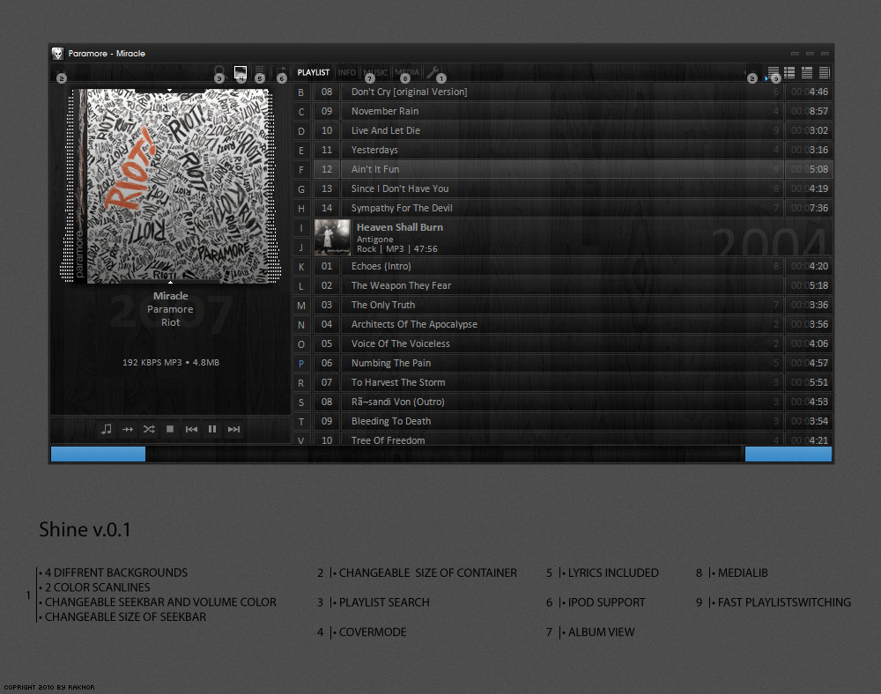The width and height of the screenshot is (881, 694).
Task: Open settings wrench icon in toolbar
Action: pos(432,72)
